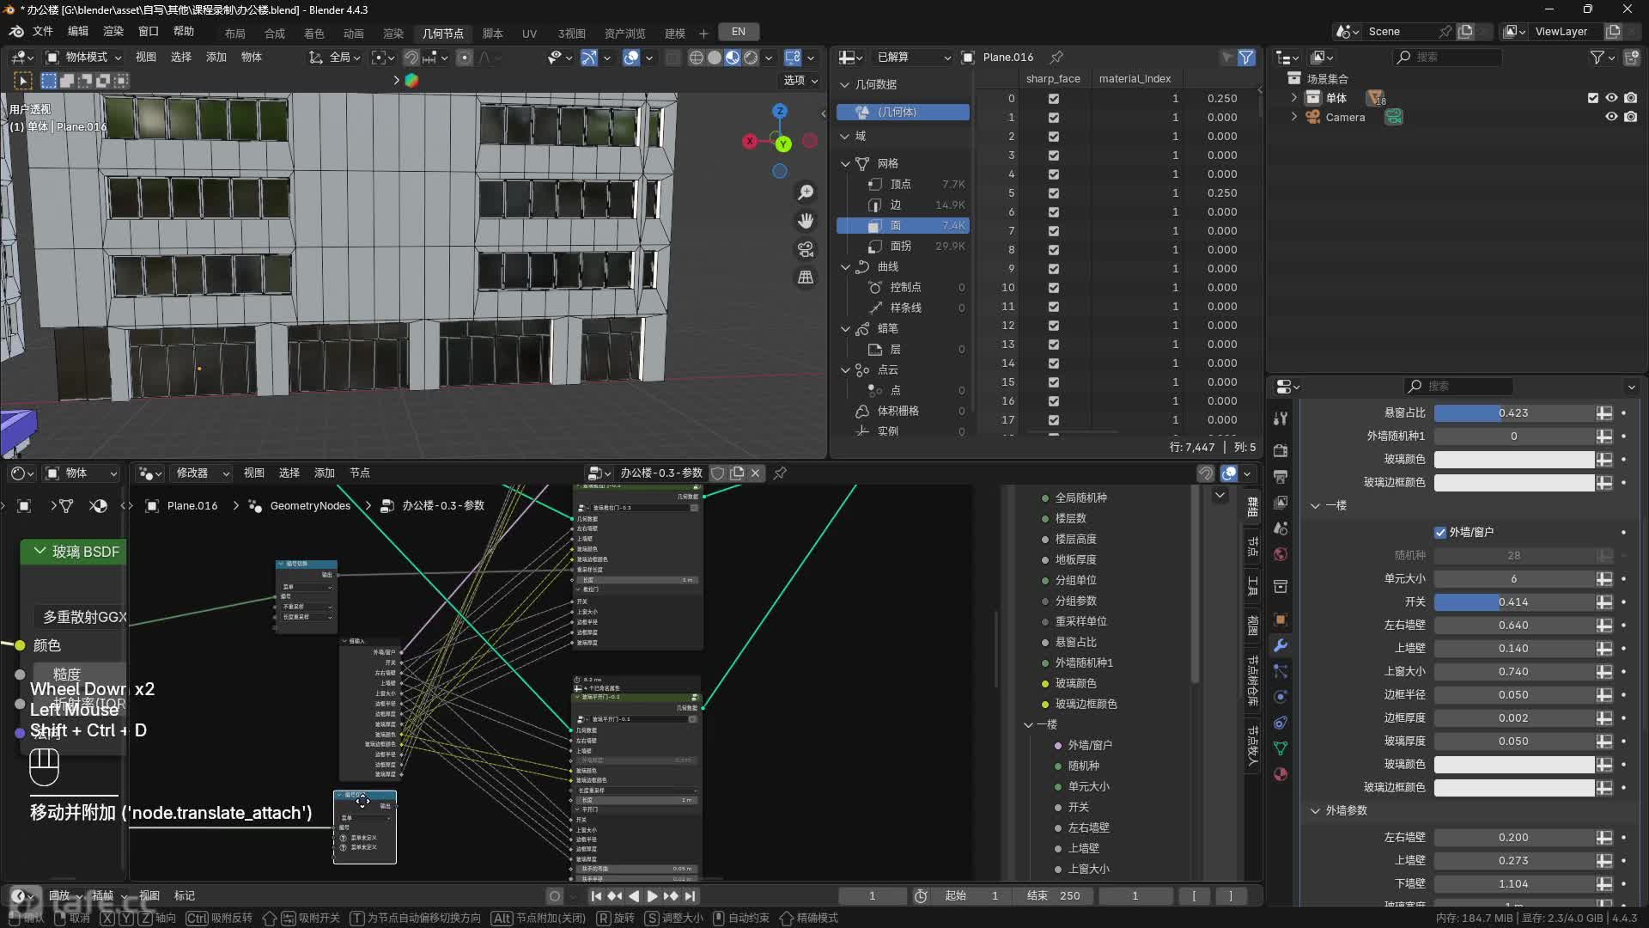
Task: Open the 渲染 menu
Action: [113, 31]
